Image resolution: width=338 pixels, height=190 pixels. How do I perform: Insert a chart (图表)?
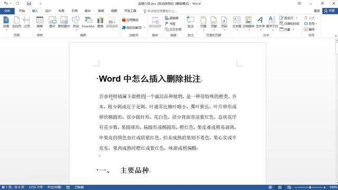[x=100, y=22]
